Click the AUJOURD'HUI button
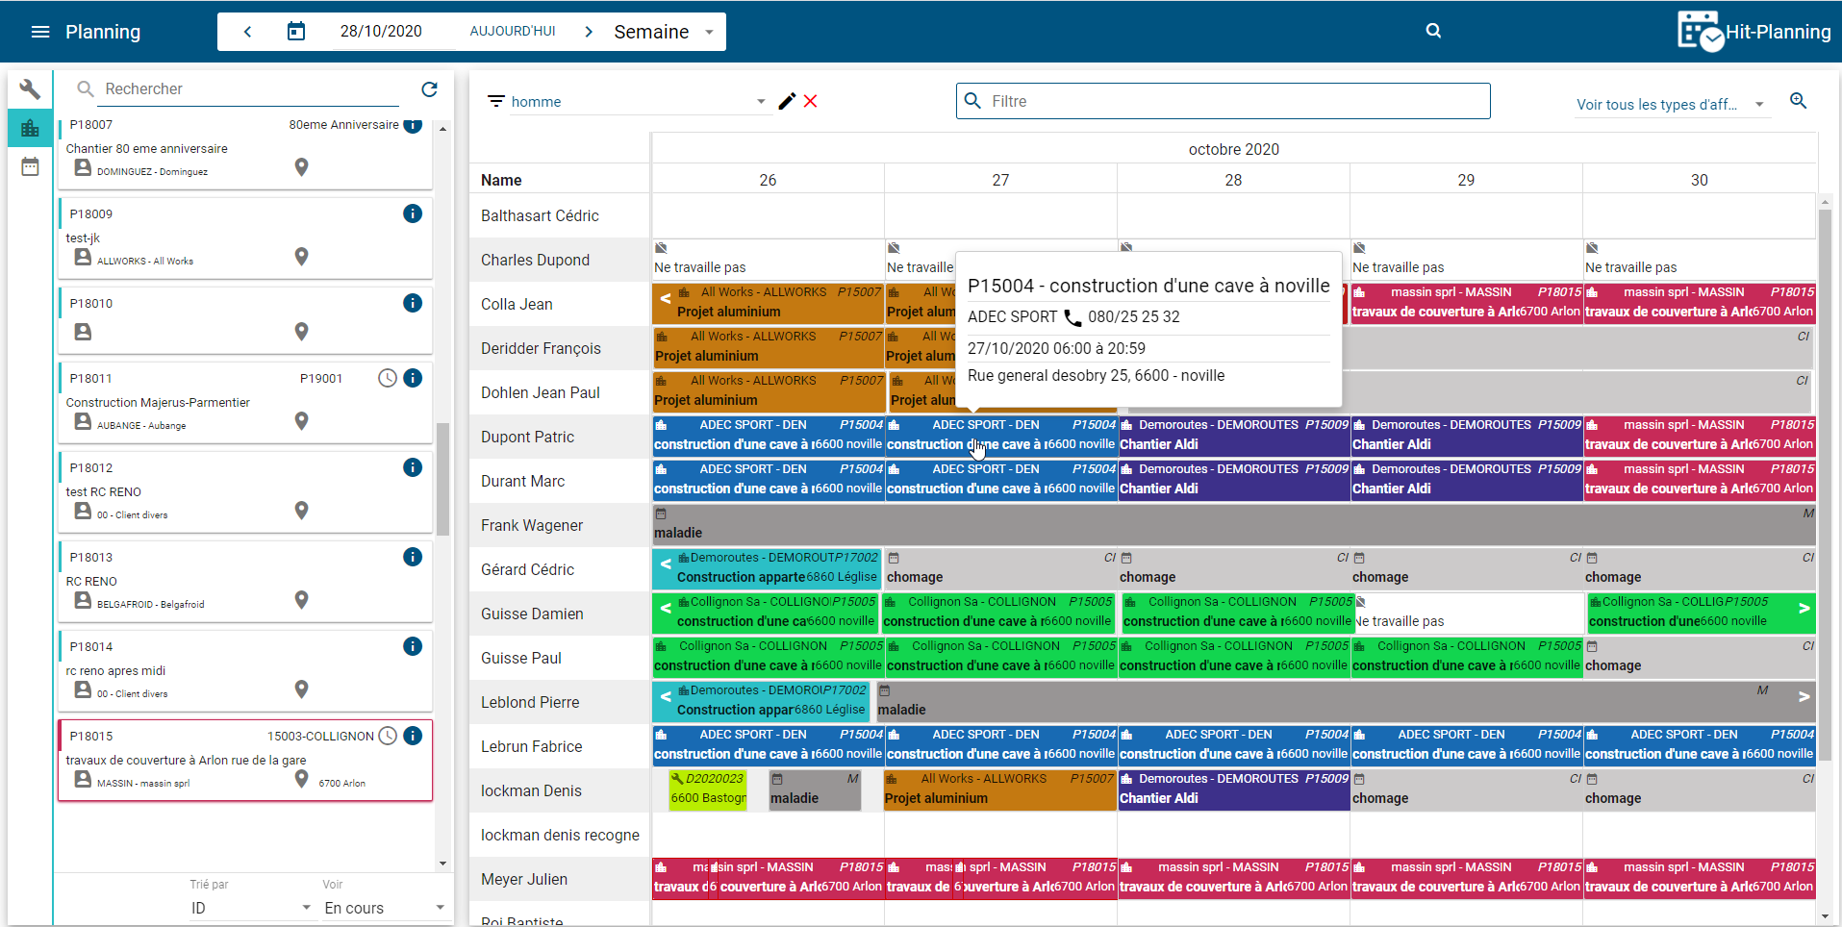 (x=512, y=31)
